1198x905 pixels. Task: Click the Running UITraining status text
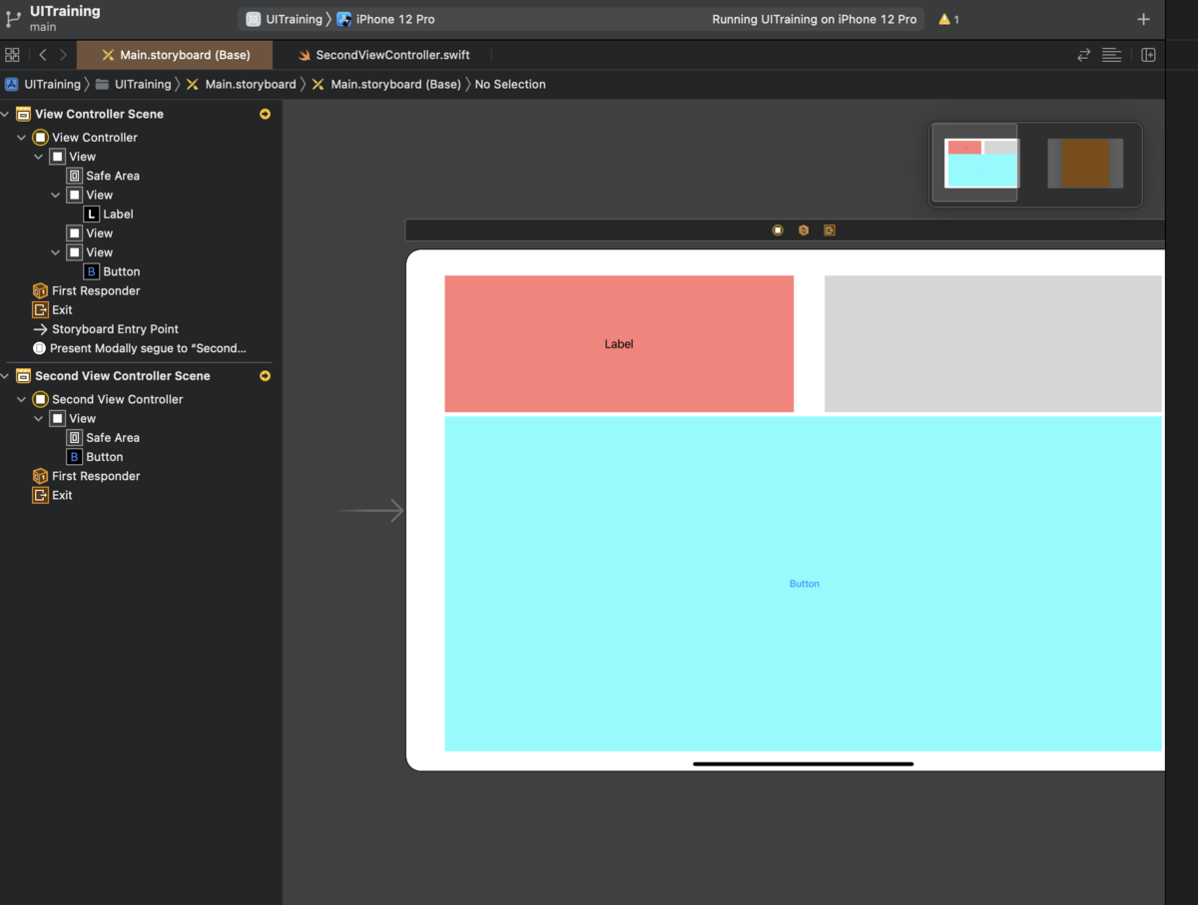click(x=814, y=19)
